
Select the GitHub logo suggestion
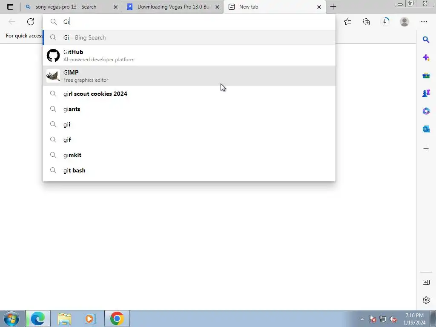click(53, 55)
